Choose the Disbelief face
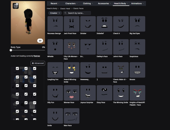Screen dimensions: 170x130 click(104, 24)
